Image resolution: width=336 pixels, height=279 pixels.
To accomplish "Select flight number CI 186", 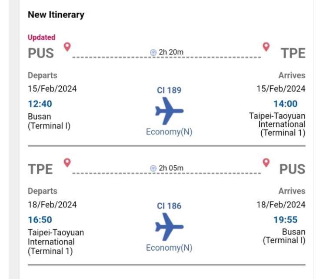I will (x=169, y=206).
